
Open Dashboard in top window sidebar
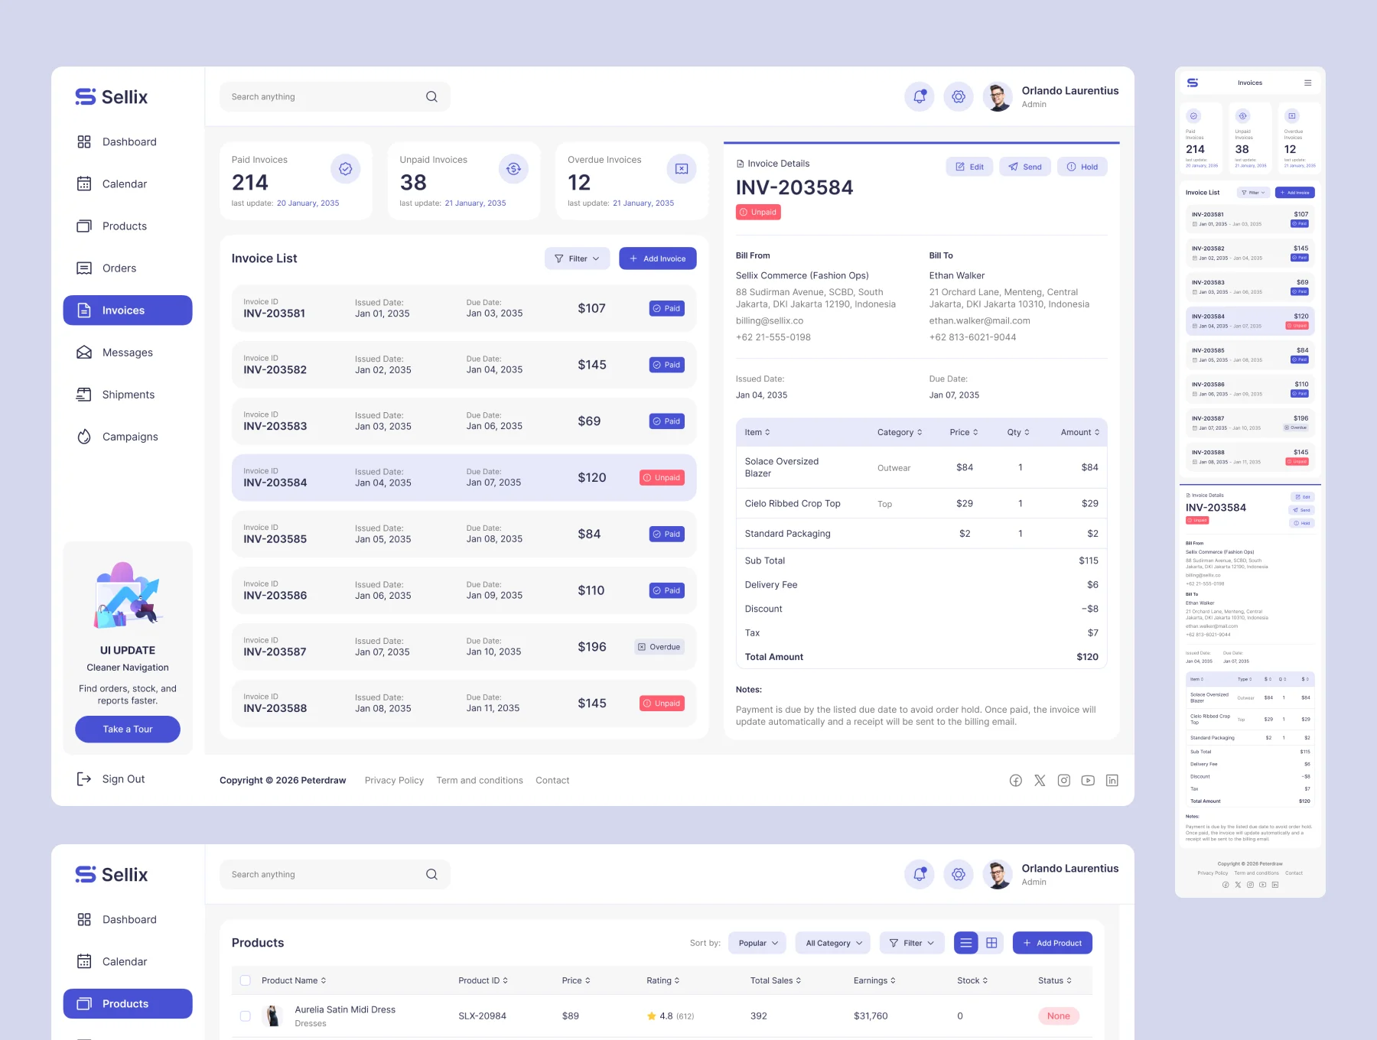point(128,141)
